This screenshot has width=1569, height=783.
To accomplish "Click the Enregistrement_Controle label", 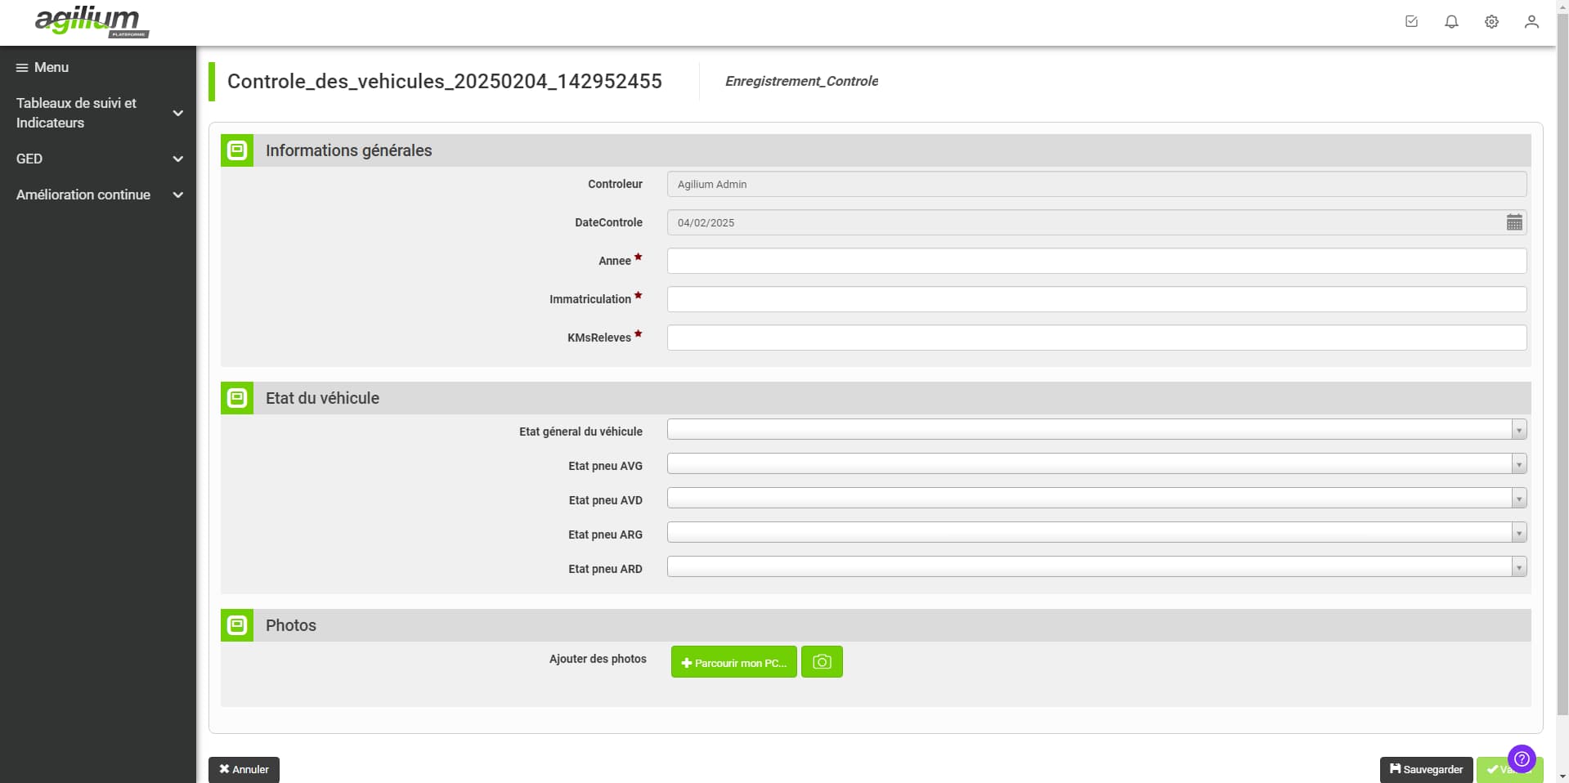I will point(801,81).
